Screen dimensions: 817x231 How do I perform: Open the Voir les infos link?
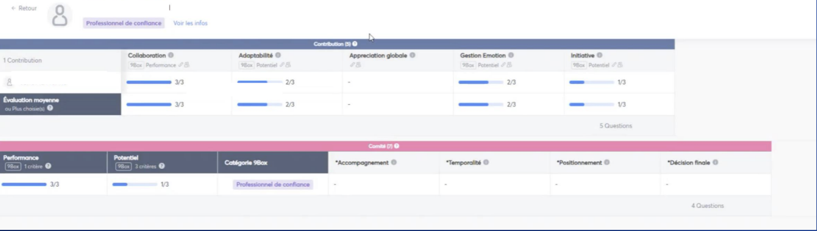click(190, 23)
